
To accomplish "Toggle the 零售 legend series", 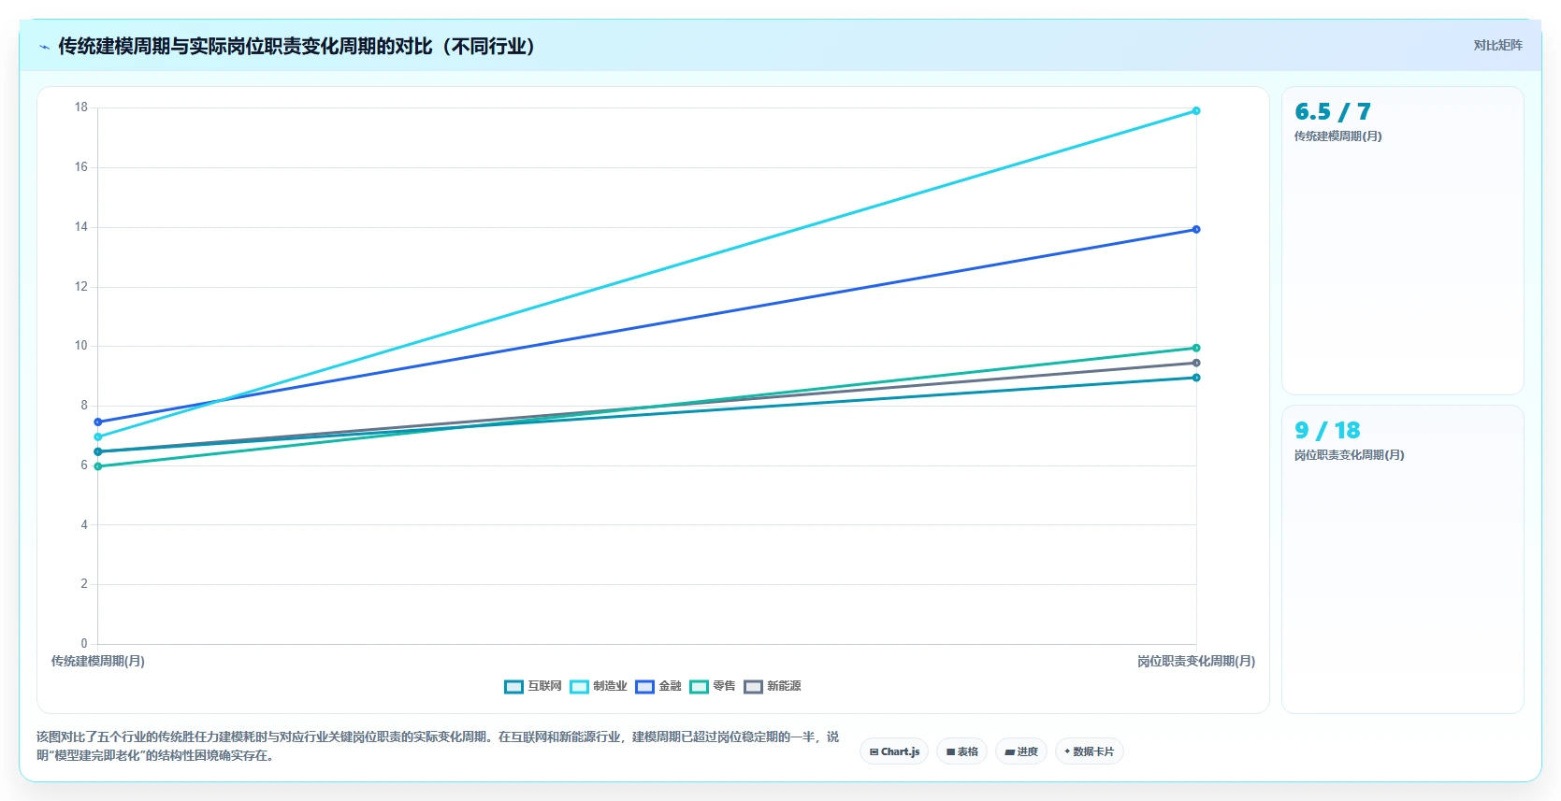I will (x=713, y=686).
